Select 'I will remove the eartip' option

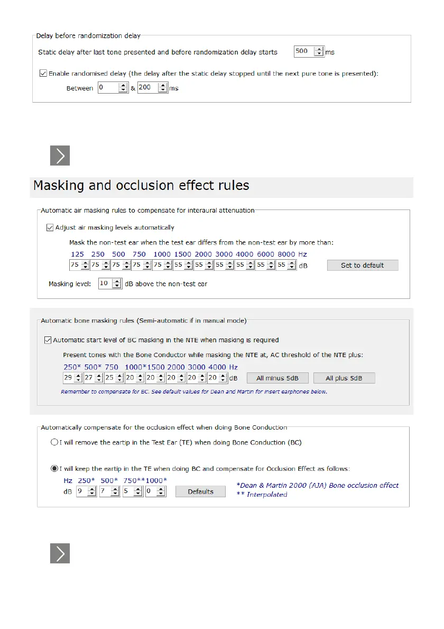[53, 442]
